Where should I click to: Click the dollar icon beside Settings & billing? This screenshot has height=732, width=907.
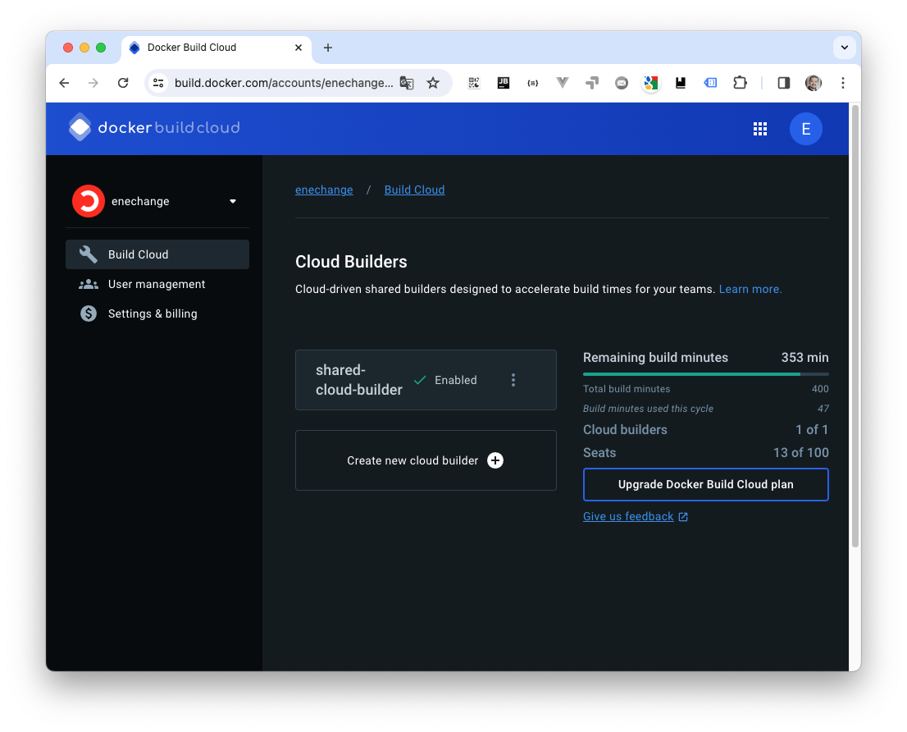(89, 313)
